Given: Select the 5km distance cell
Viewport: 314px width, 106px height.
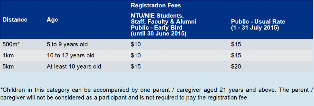Looking at the screenshot, I should click(8, 66).
